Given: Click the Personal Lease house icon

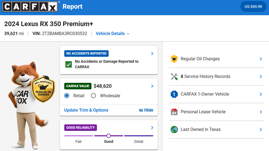Looking at the screenshot, I should coord(174,112).
